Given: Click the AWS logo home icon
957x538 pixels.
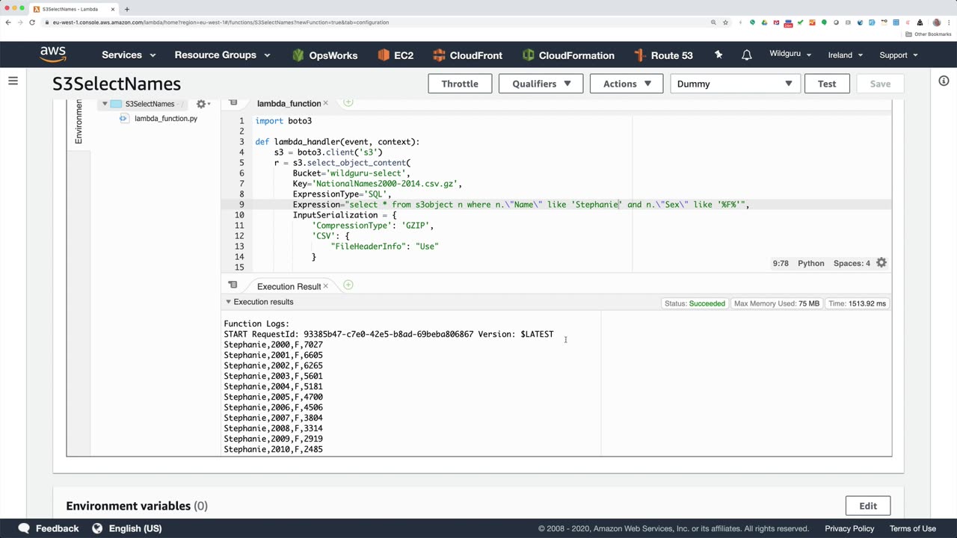Looking at the screenshot, I should tap(53, 55).
